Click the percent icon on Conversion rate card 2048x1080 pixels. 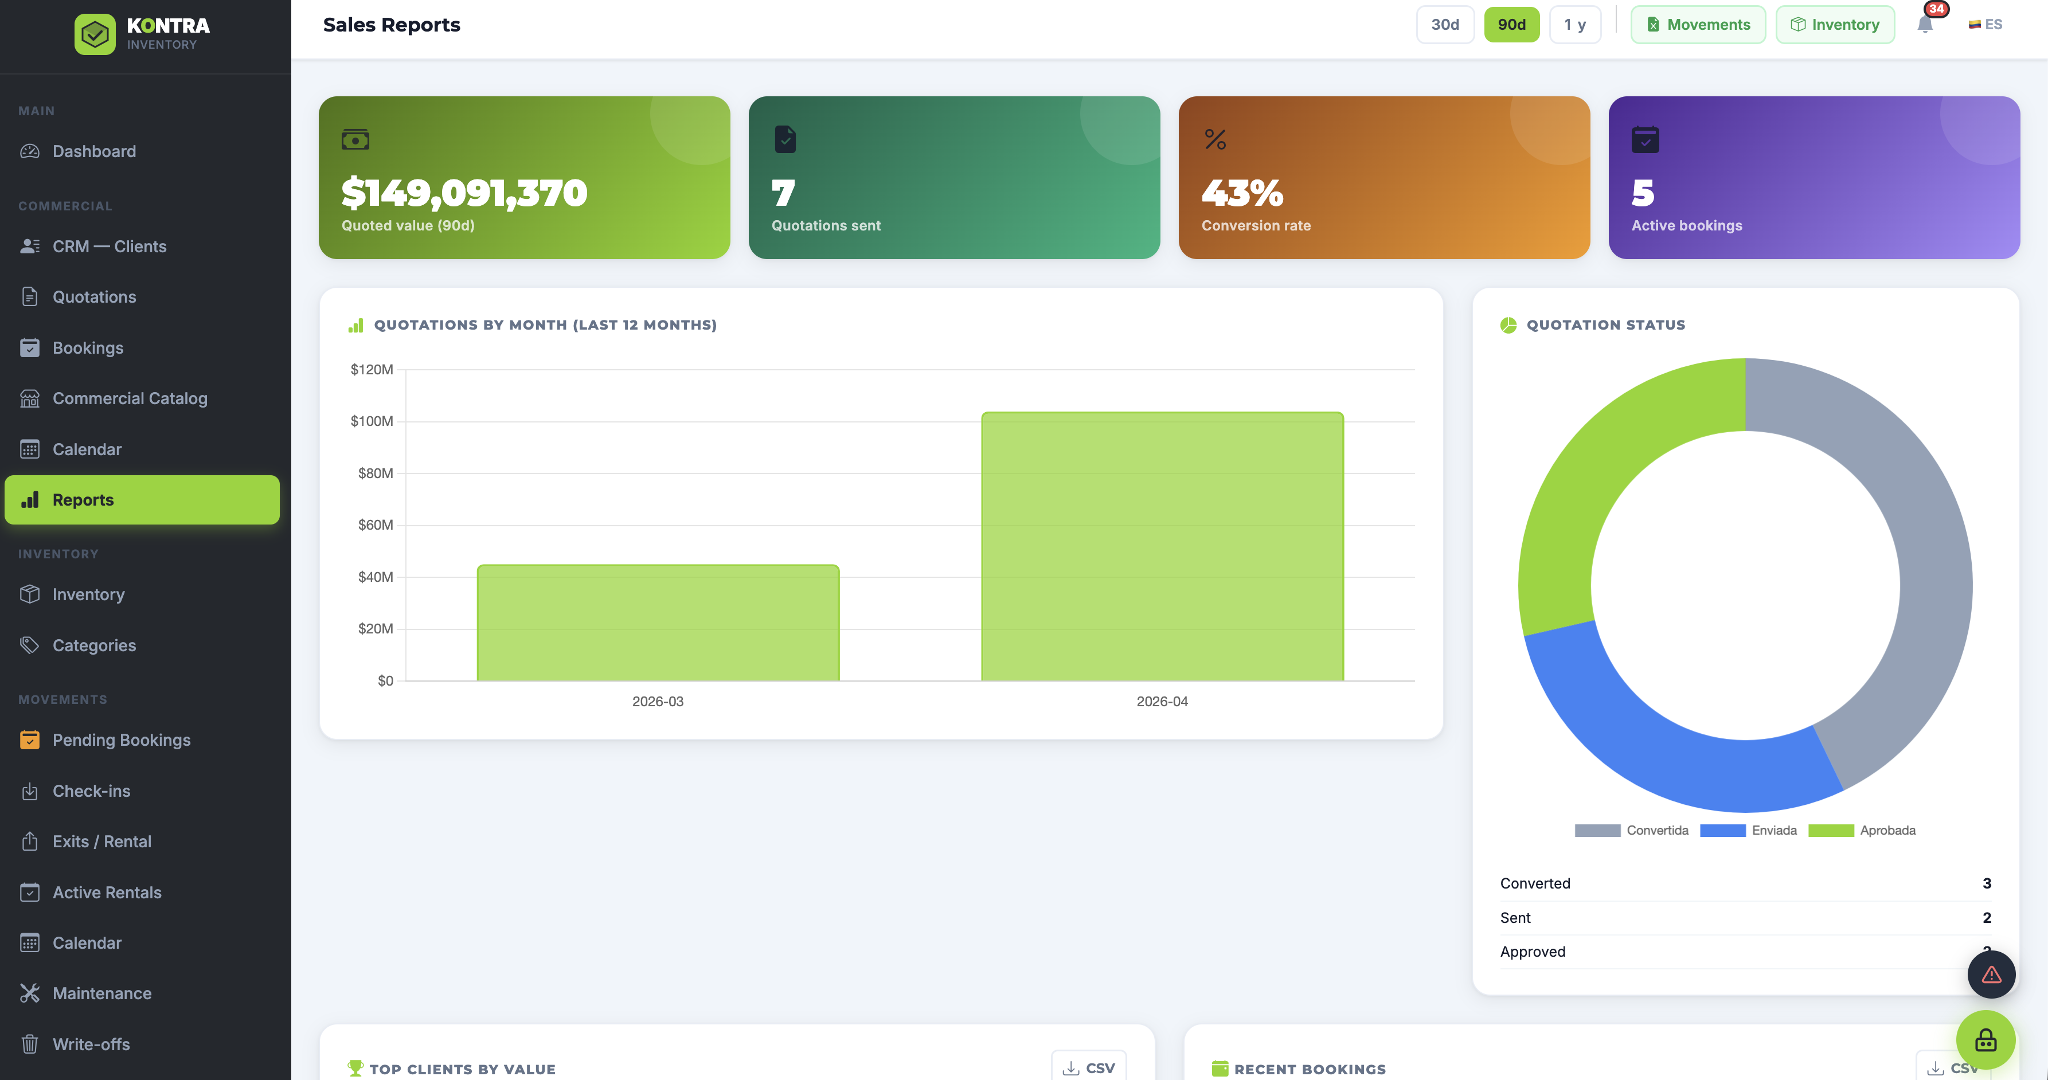tap(1215, 140)
